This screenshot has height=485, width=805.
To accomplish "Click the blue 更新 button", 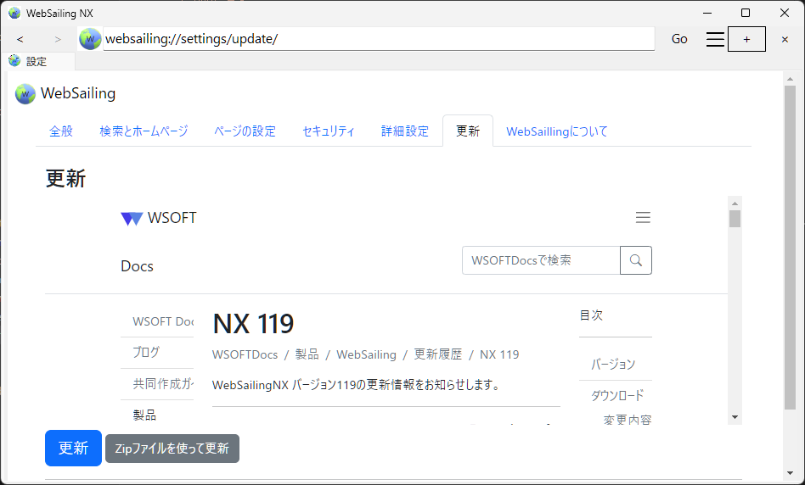I will pyautogui.click(x=73, y=448).
